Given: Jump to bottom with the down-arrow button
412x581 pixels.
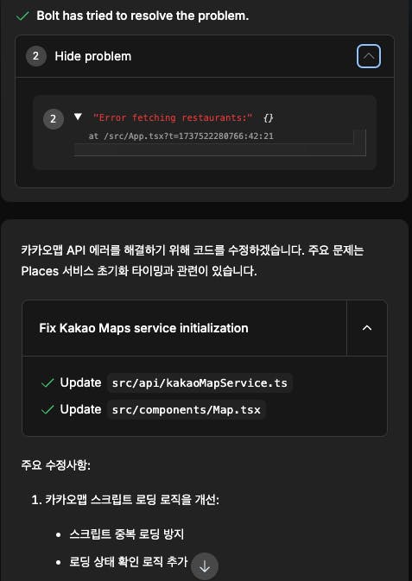Looking at the screenshot, I should 205,566.
